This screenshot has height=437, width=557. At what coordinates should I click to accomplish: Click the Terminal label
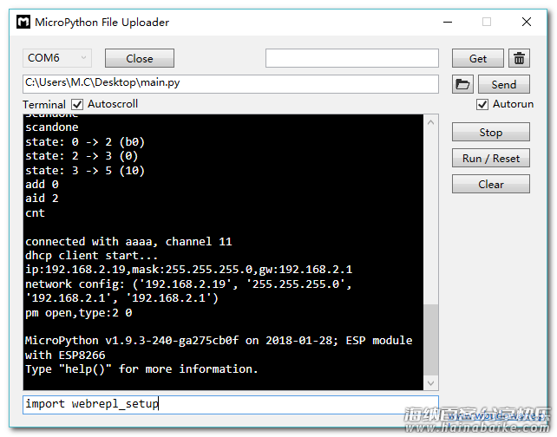[44, 105]
